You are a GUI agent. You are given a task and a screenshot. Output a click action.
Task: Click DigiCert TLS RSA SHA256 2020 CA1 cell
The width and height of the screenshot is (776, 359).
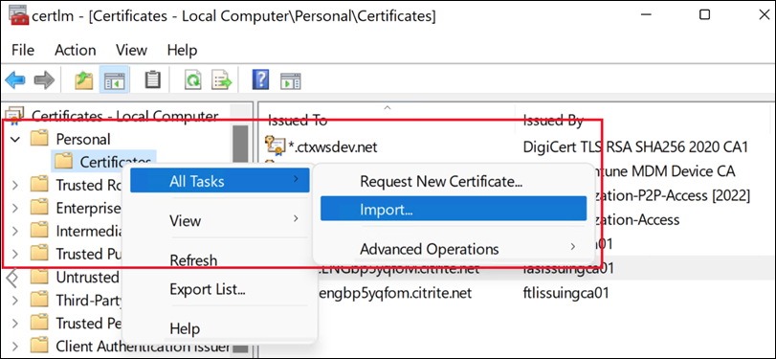635,146
